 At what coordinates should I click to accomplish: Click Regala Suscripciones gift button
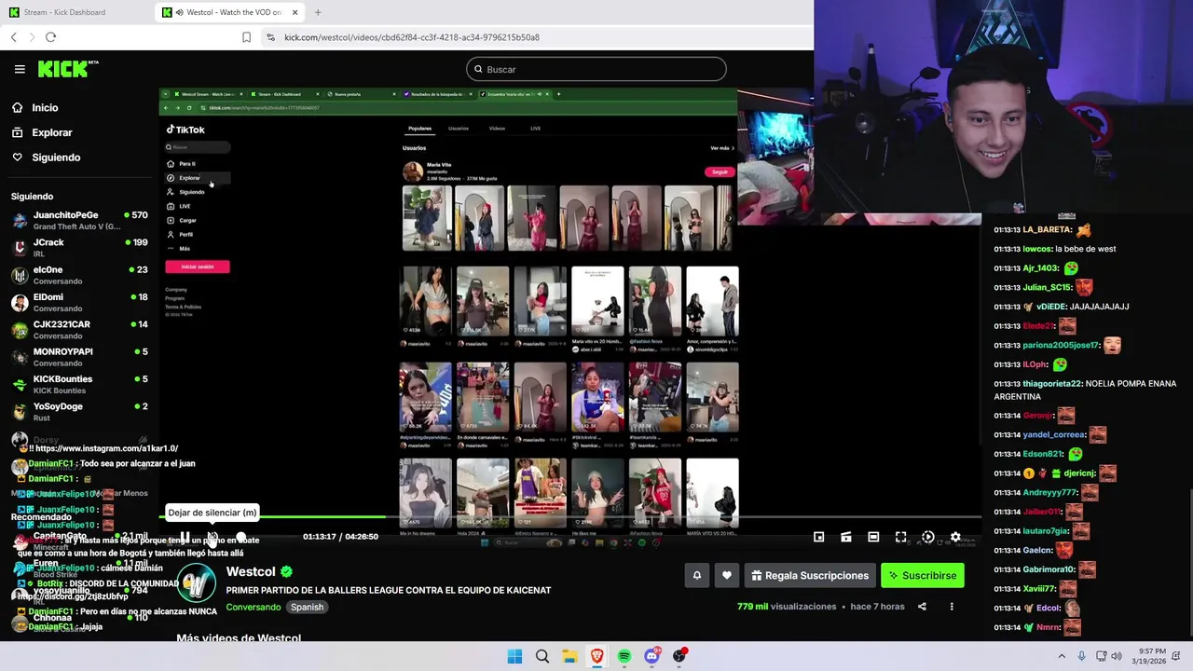810,576
